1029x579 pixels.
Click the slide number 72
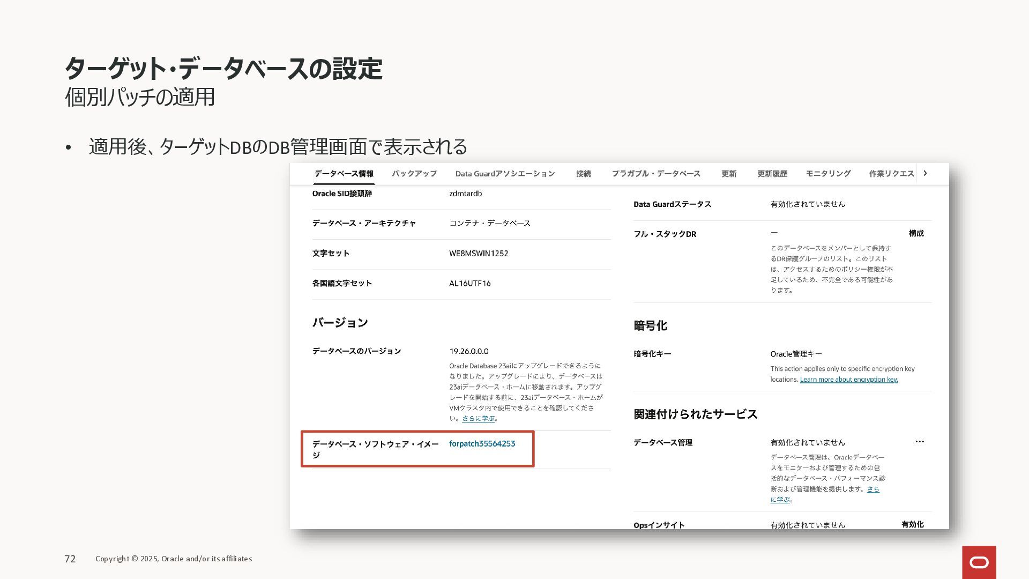(70, 559)
